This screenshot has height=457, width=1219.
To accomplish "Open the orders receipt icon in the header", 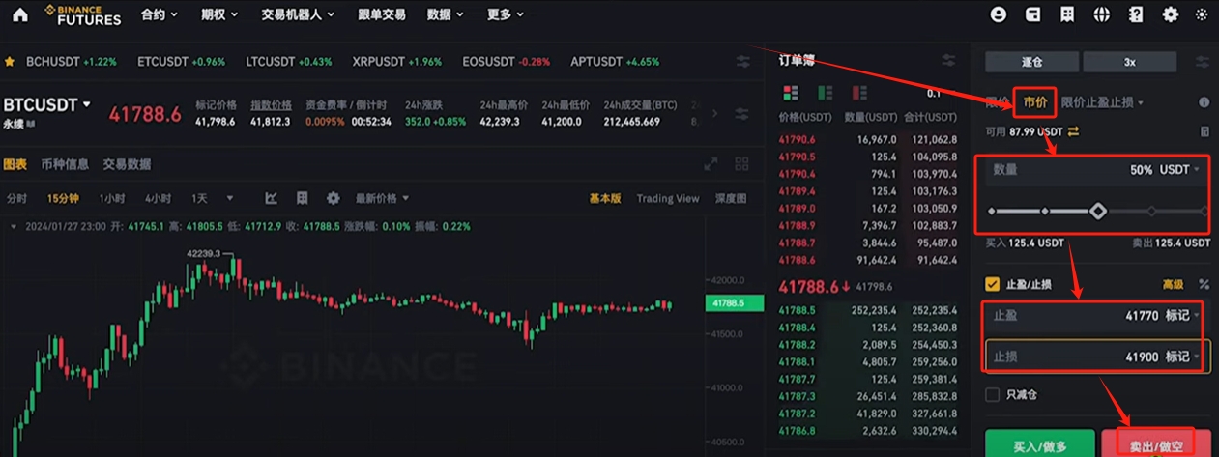I will 1067,14.
